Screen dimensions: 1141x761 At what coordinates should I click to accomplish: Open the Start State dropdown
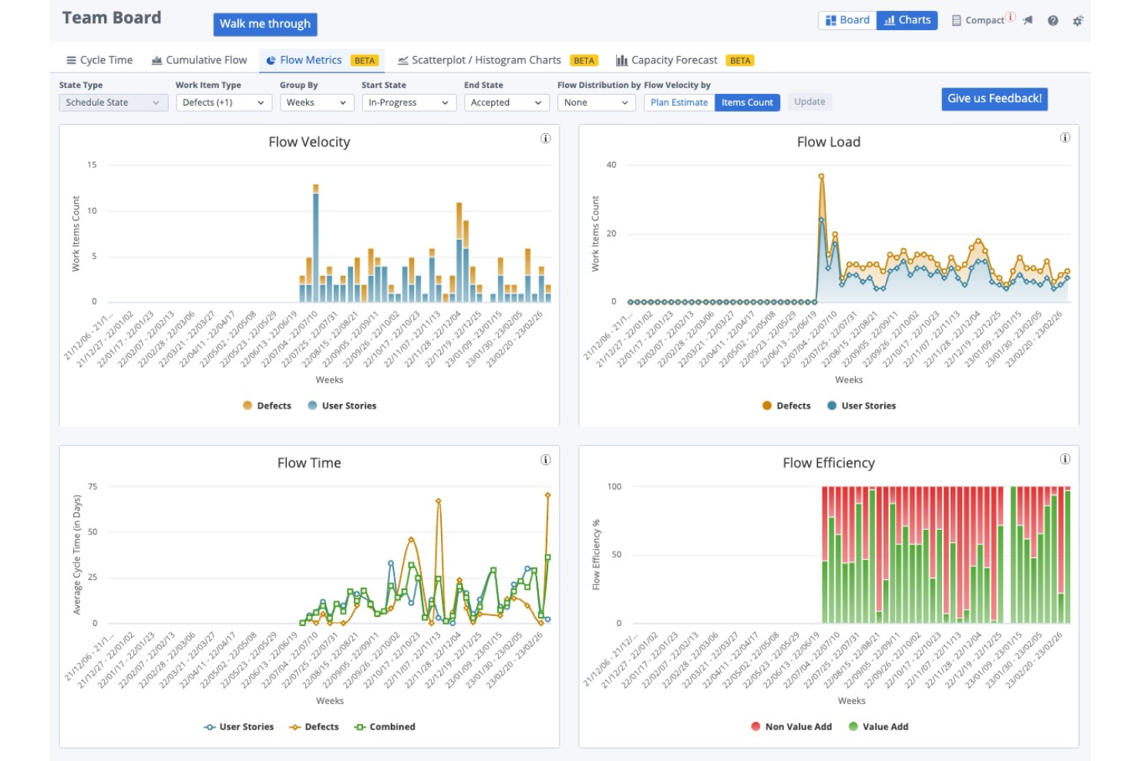[x=409, y=103]
